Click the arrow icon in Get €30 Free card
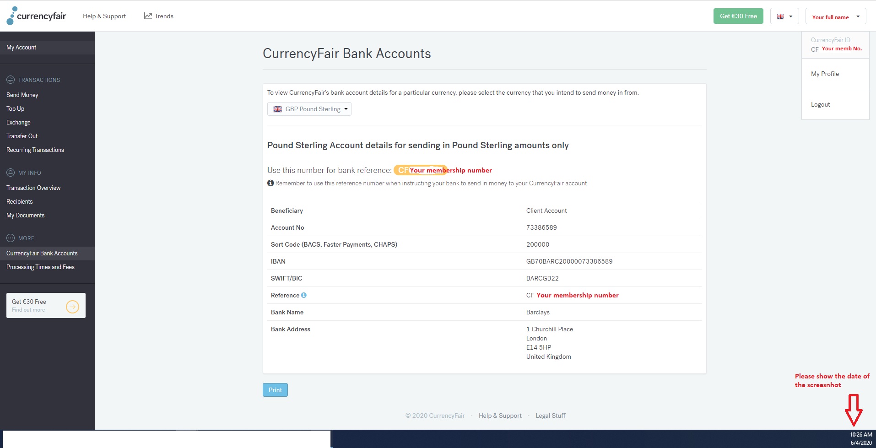This screenshot has height=448, width=876. click(73, 306)
